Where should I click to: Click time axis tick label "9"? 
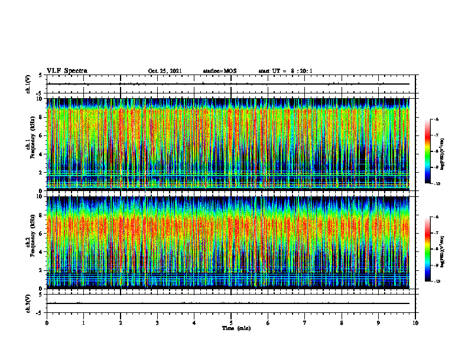378,323
